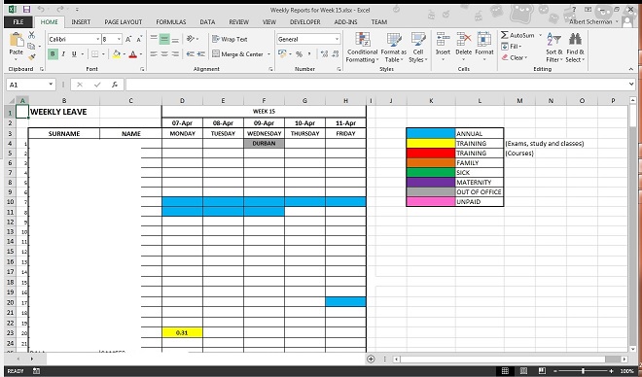Screen dimensions: 642x377
Task: Switch to the DEVELOPER tab
Action: pyautogui.click(x=305, y=22)
